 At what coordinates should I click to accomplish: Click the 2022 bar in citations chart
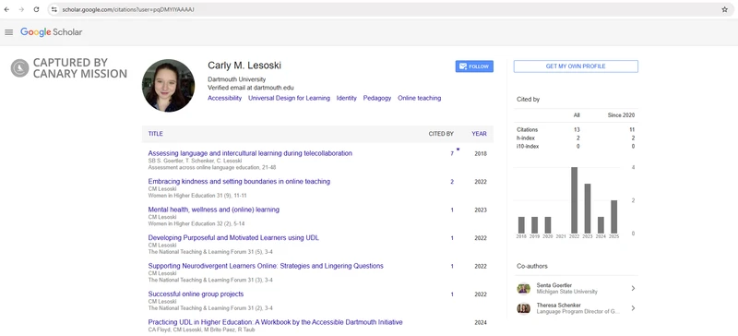point(574,200)
